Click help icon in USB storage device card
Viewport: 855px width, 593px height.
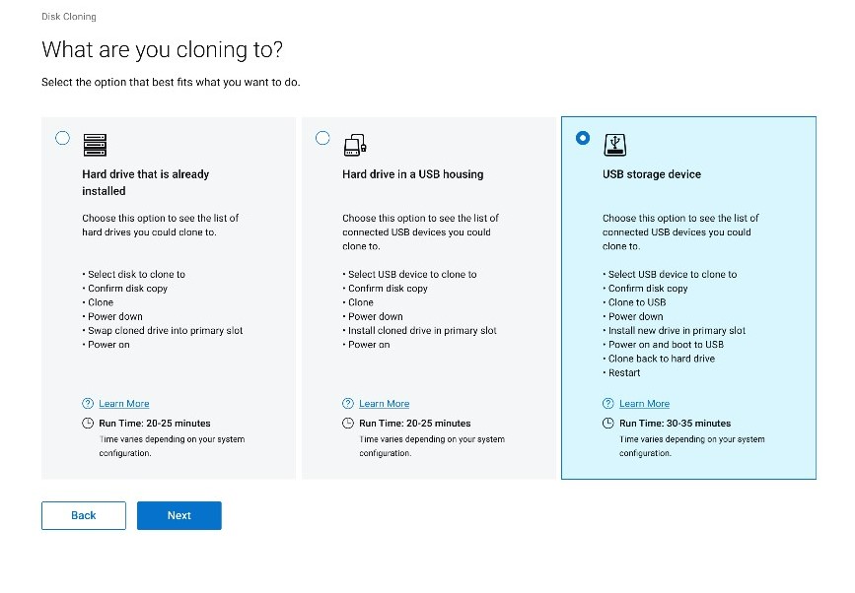(x=607, y=404)
